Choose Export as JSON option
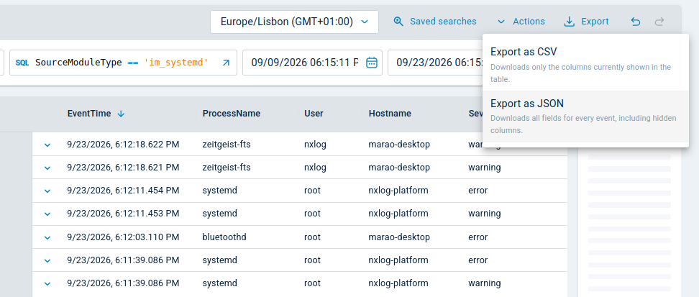699x297 pixels. tap(585, 116)
